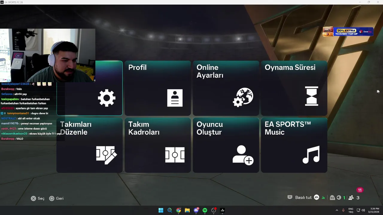
Task: Open Spotify from the taskbar
Action: [205, 210]
